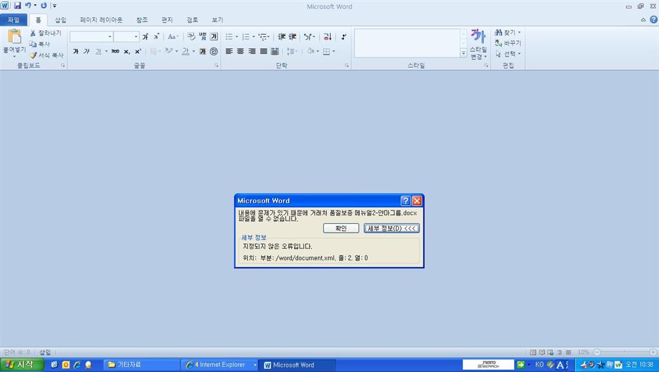Click the Enclose Characters circle icon
659x372 pixels.
point(214,51)
